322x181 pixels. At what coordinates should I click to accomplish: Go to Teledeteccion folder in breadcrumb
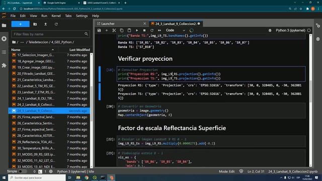pyautogui.click(x=39, y=42)
